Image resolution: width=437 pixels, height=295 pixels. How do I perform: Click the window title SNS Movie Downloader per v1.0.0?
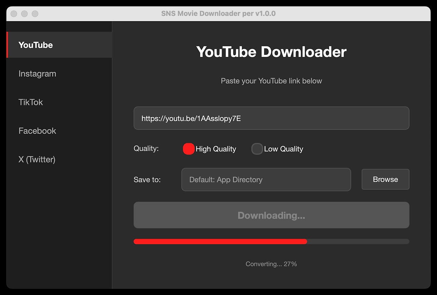[x=218, y=14]
